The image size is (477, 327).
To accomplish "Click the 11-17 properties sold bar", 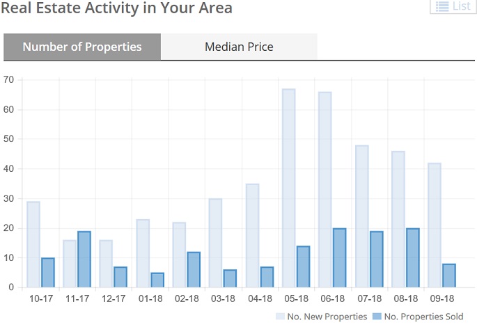I will (84, 259).
